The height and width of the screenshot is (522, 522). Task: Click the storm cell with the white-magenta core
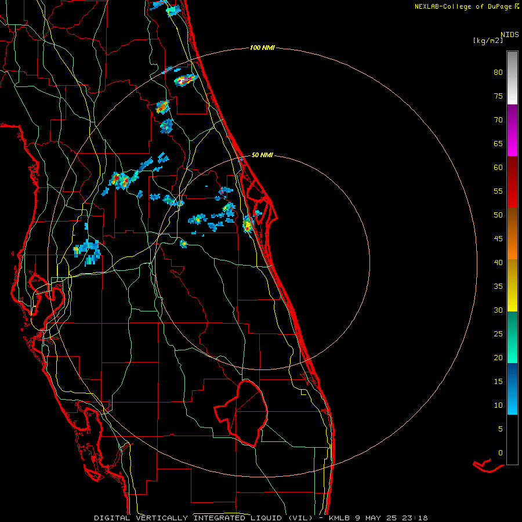[186, 79]
